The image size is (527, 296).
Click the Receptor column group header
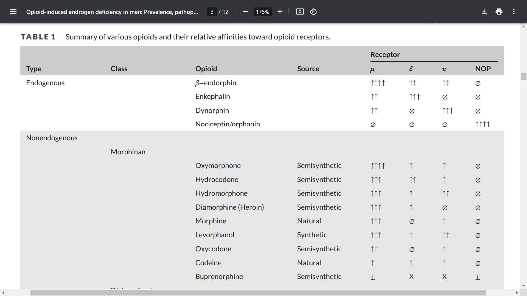click(385, 55)
